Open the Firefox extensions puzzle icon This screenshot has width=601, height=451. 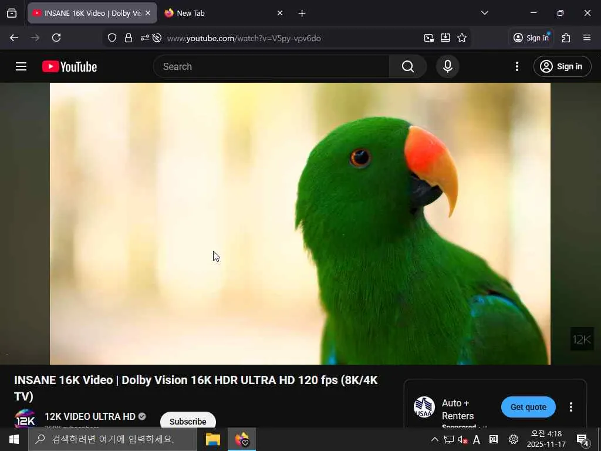566,38
